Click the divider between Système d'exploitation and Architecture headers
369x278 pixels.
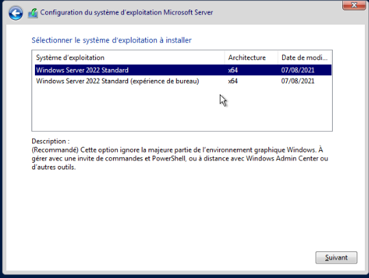[225, 57]
